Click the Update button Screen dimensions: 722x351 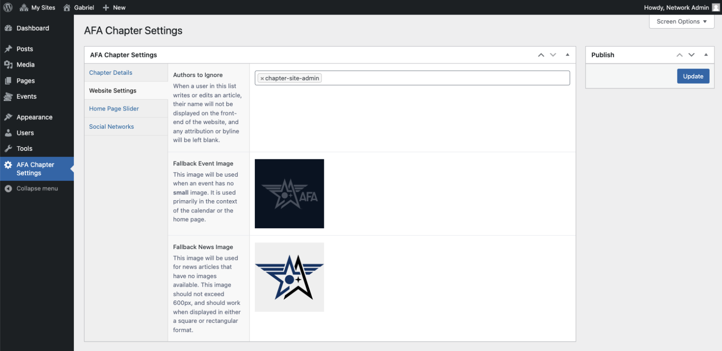click(x=693, y=76)
